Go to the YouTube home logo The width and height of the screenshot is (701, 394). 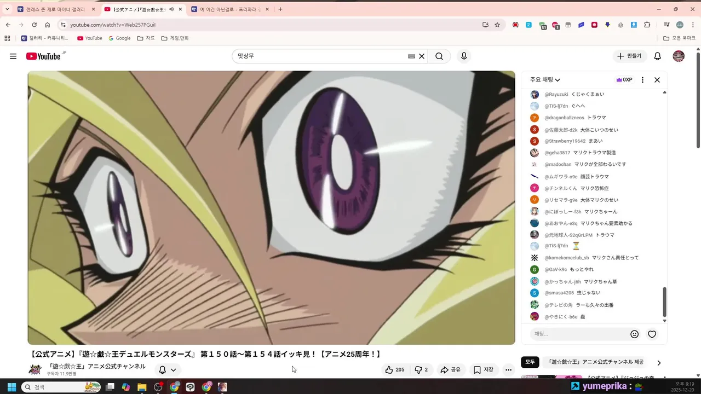coord(43,56)
